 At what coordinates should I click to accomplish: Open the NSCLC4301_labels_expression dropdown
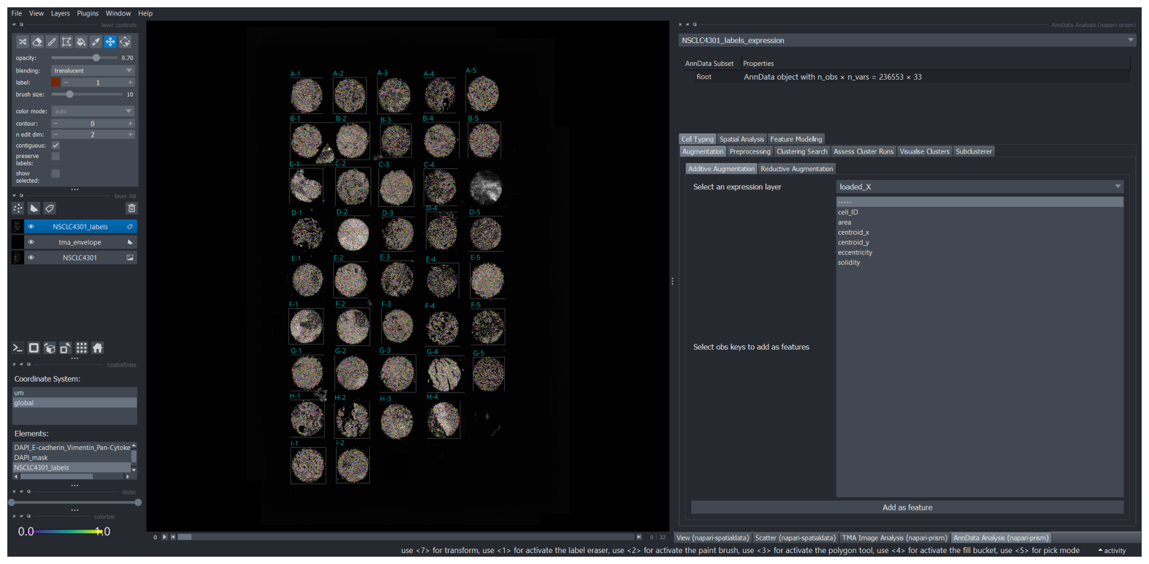point(907,40)
